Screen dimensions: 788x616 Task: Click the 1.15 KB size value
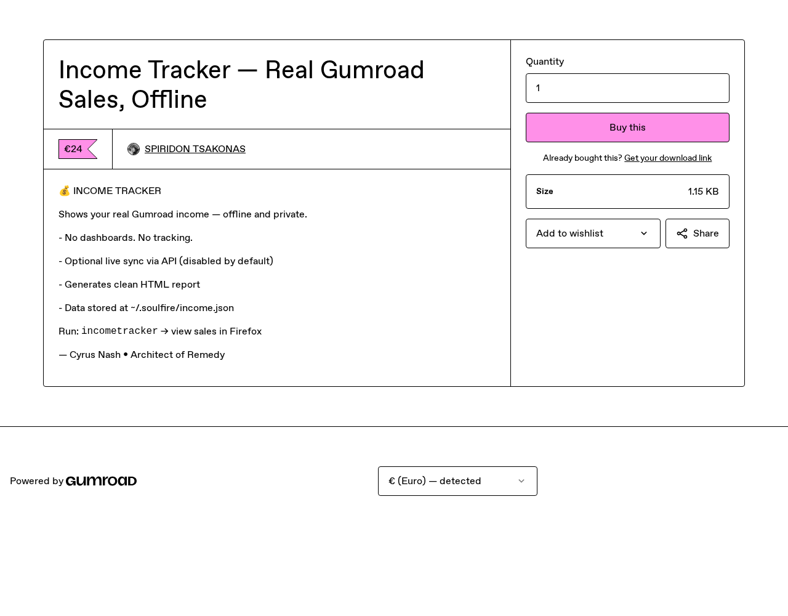[703, 192]
